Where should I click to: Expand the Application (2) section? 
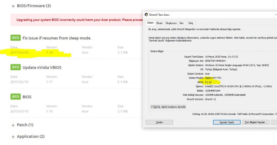(x=13, y=137)
